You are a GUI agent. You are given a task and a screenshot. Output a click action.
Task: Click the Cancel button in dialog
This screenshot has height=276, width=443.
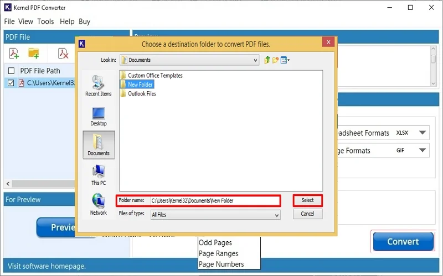click(308, 214)
